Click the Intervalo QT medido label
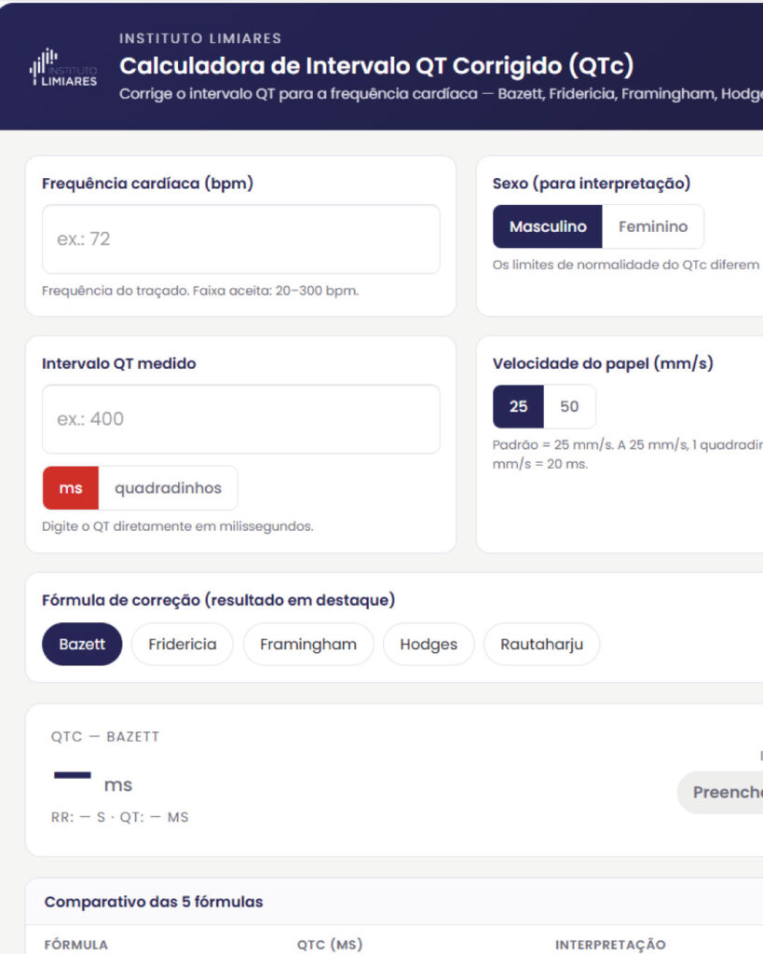 tap(118, 363)
